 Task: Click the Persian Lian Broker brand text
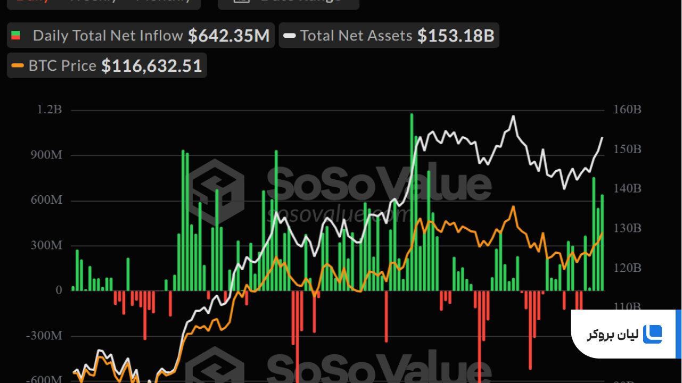612,335
